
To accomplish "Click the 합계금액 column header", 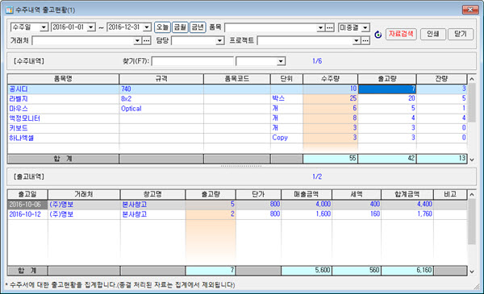I will (407, 194).
